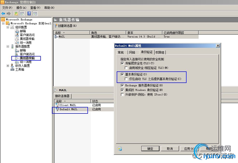Enable 启用域安全 (相互验证 TLS) checkbox
The height and width of the screenshot is (163, 238).
pyautogui.click(x=126, y=68)
